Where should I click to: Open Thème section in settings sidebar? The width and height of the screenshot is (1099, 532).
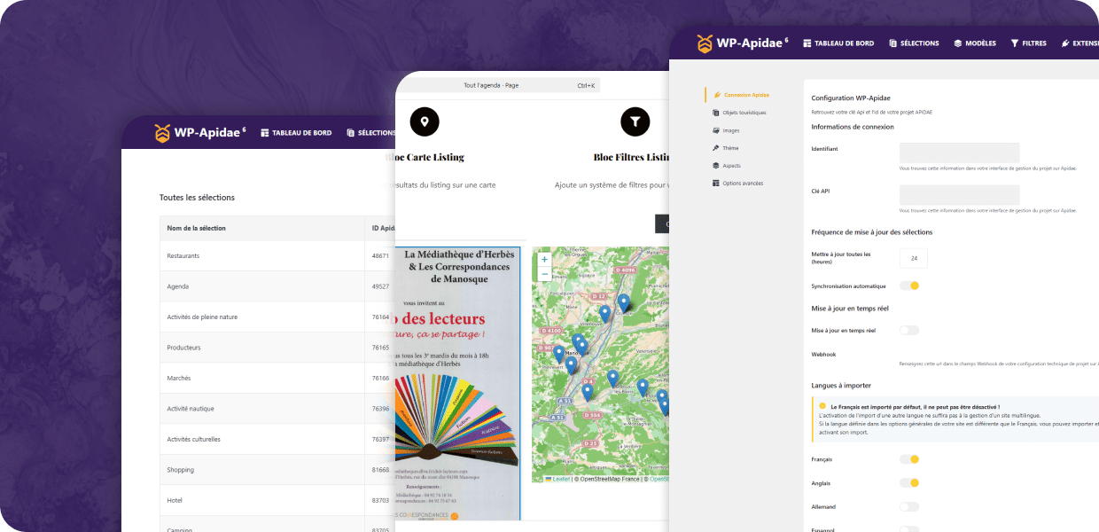[x=729, y=148]
